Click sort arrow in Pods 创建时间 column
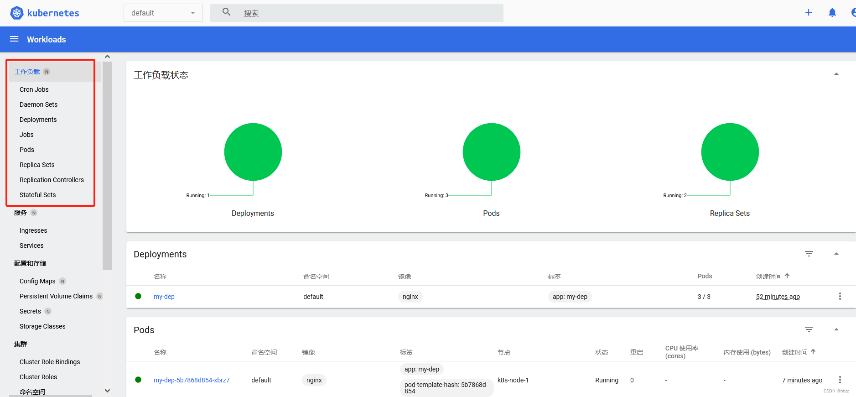 (x=813, y=352)
